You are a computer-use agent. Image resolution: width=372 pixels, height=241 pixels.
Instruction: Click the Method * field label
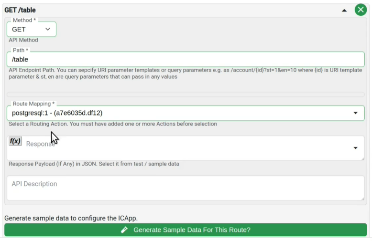click(24, 20)
